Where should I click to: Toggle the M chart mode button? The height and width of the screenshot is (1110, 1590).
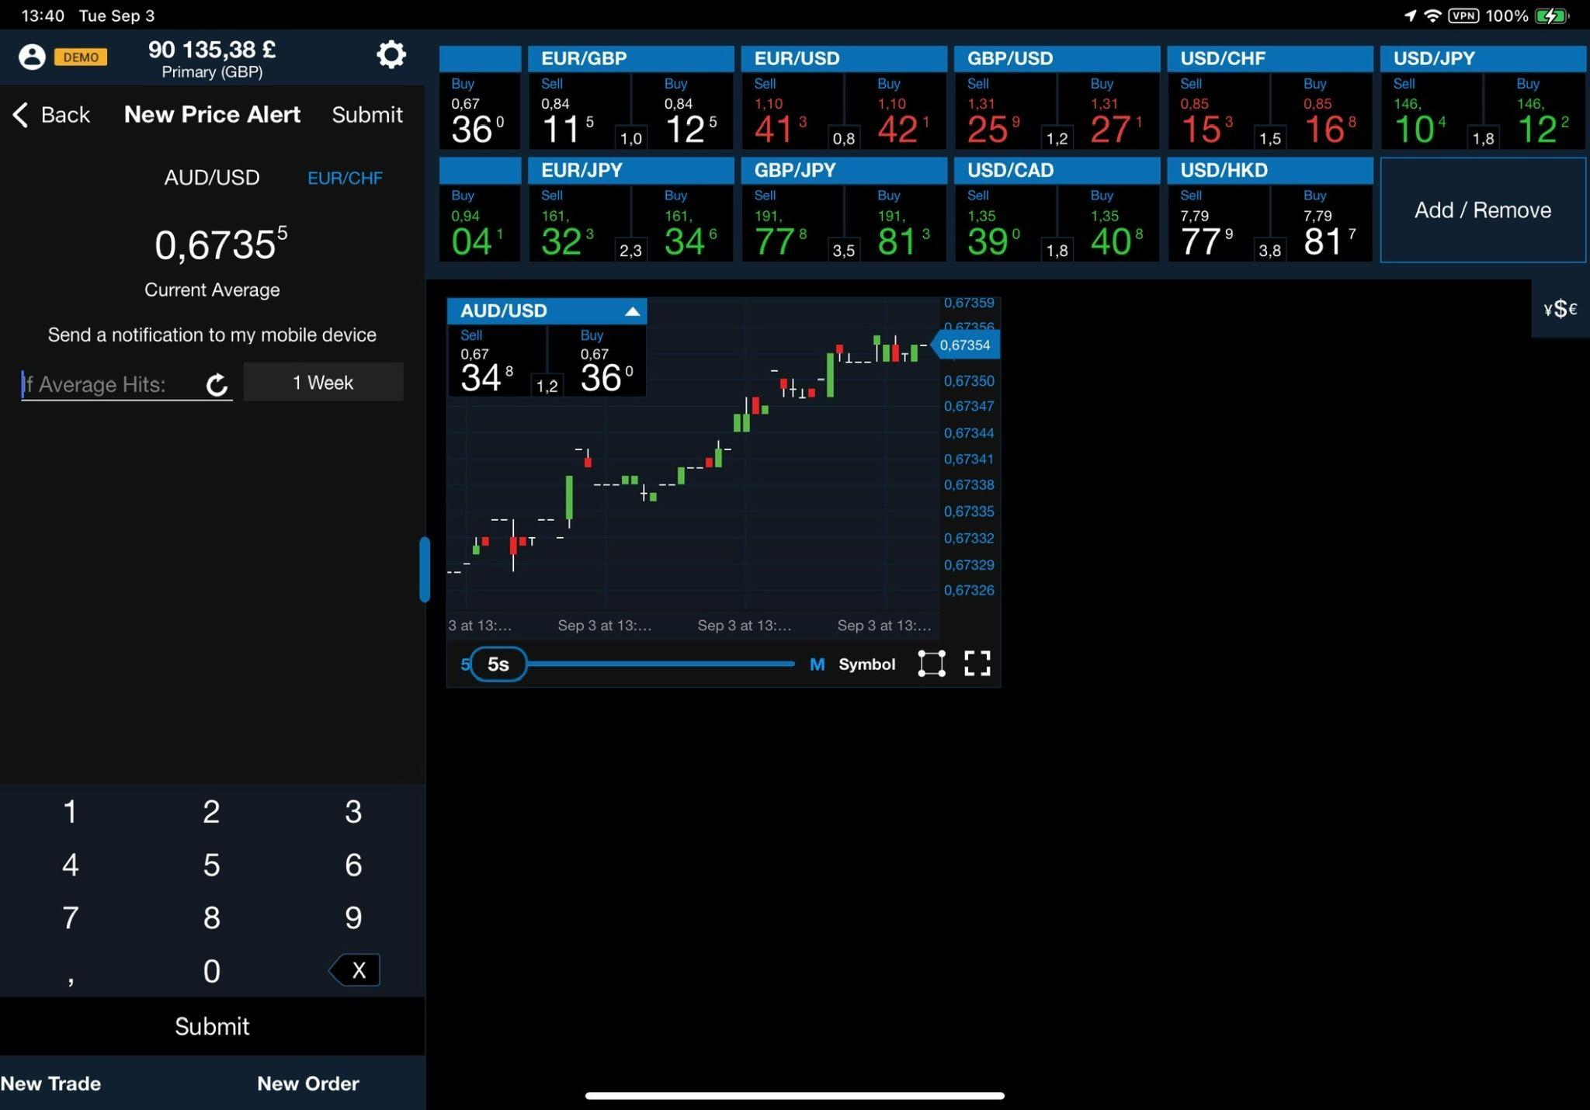pyautogui.click(x=817, y=664)
